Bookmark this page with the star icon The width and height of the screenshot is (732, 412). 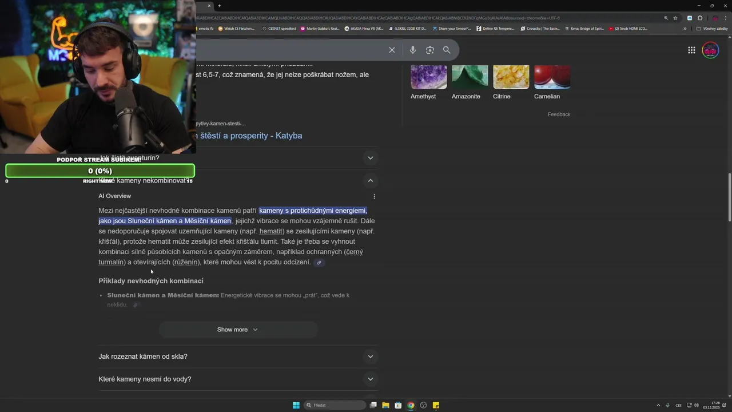point(675,18)
